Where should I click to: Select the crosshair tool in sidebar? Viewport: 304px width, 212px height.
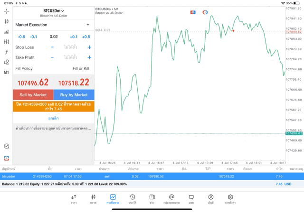coord(7,11)
